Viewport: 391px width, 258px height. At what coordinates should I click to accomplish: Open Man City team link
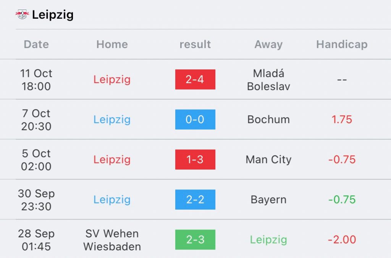point(268,159)
